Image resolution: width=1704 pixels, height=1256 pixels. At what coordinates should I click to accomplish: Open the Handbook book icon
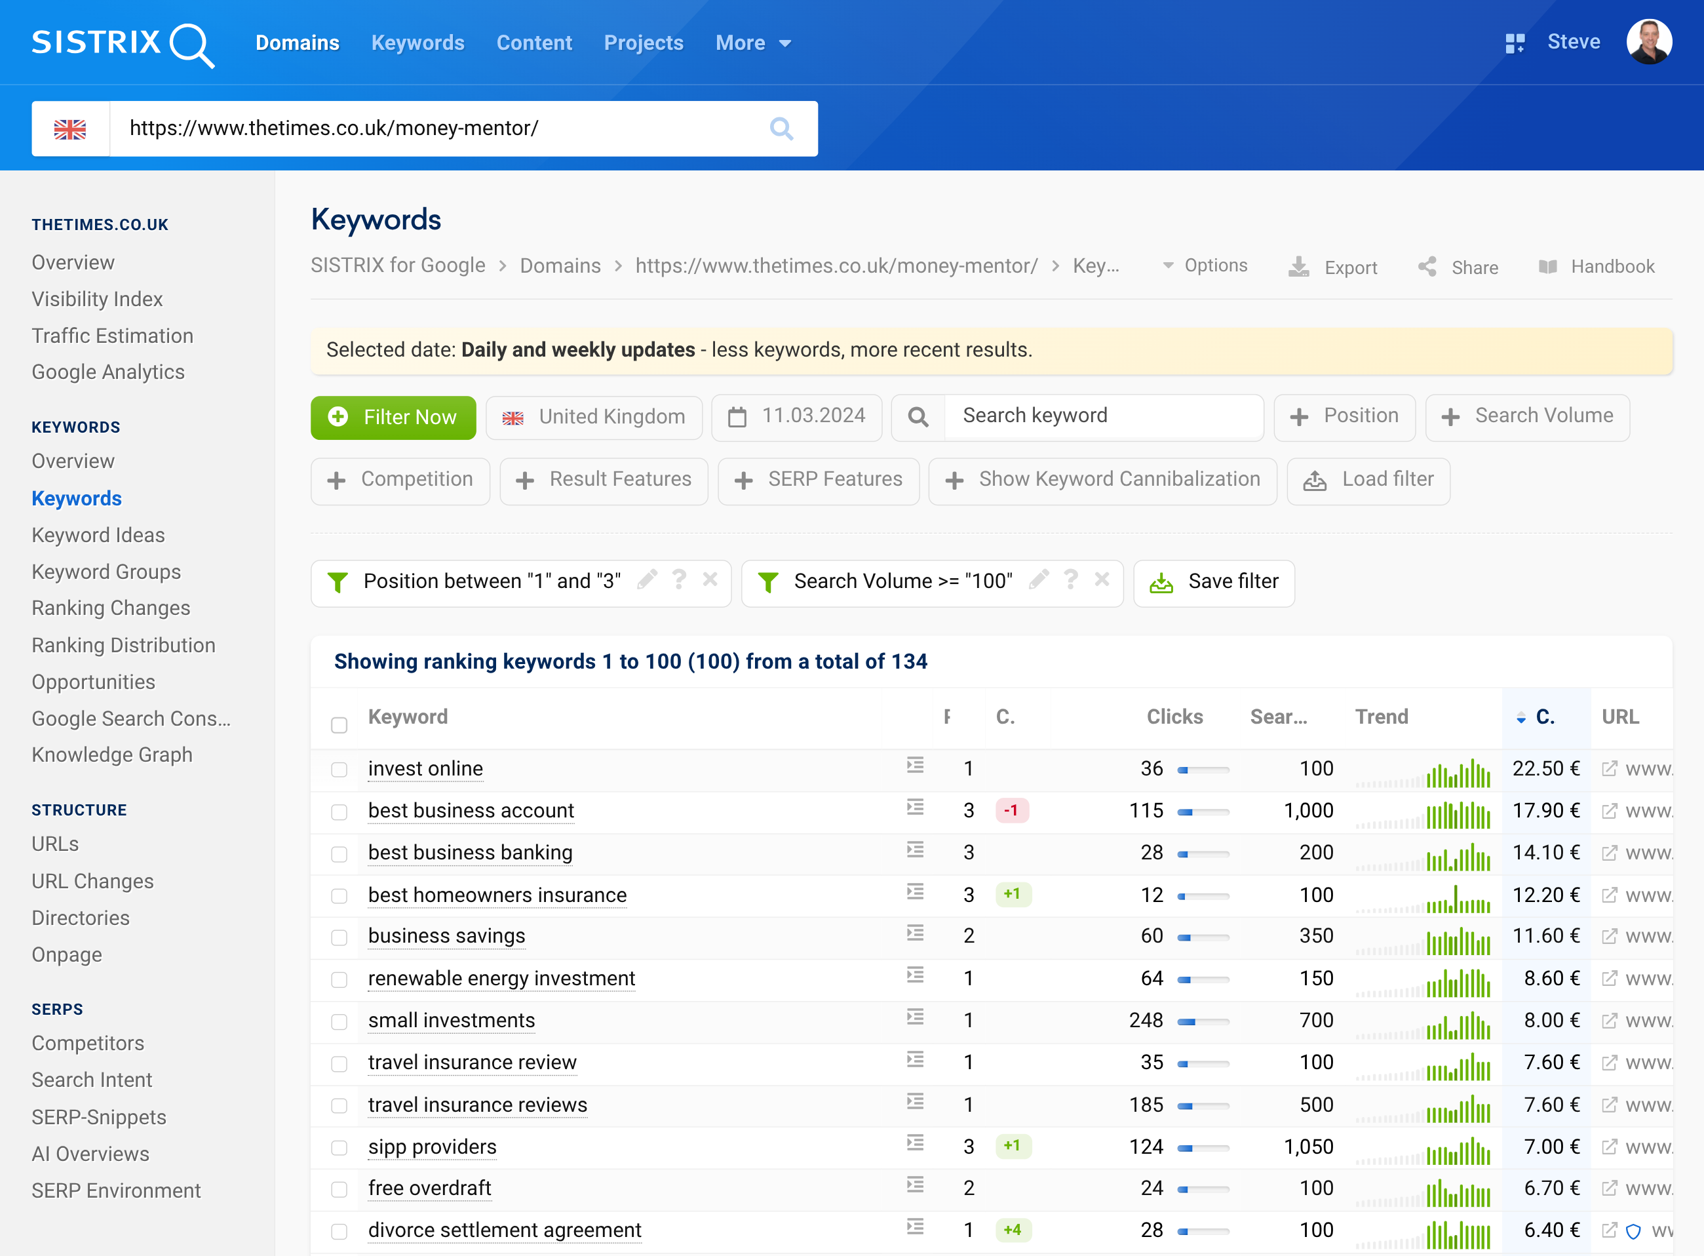(1548, 267)
